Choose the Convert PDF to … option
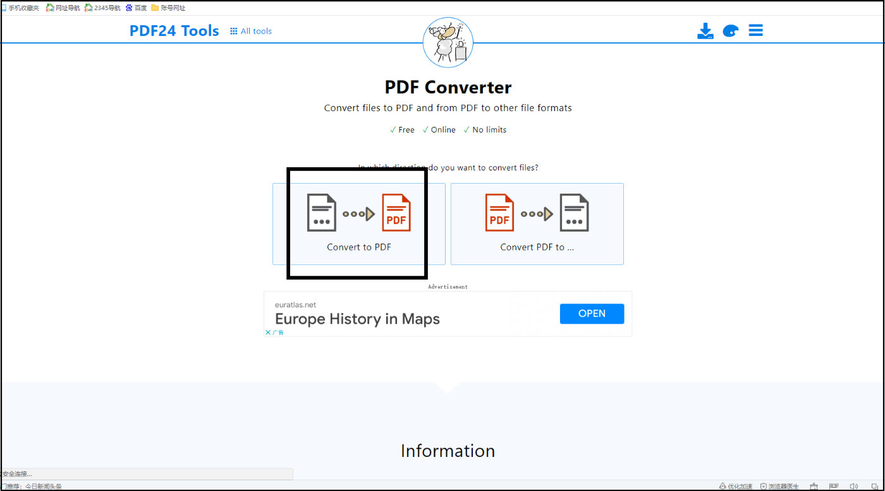The image size is (885, 491). (537, 224)
